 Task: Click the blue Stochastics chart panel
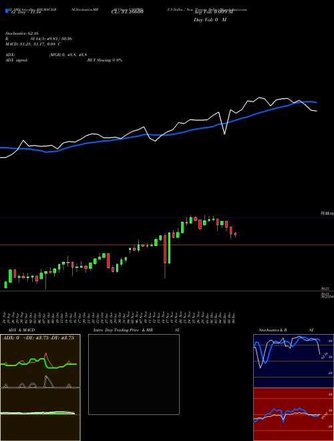[x=293, y=361]
